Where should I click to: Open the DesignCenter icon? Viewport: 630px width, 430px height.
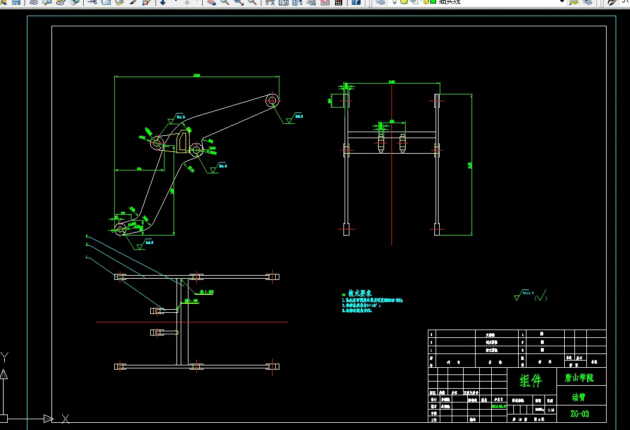(284, 2)
